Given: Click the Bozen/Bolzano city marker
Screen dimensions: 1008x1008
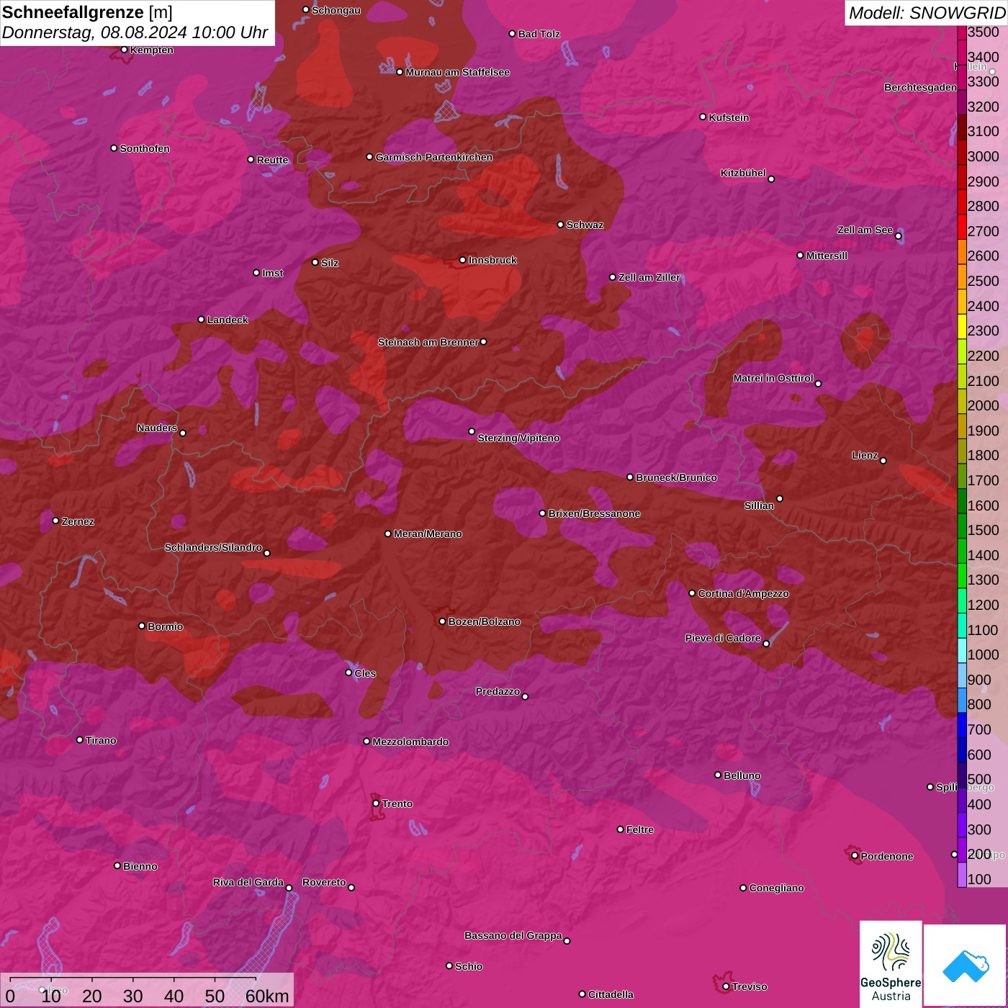Looking at the screenshot, I should pos(443,621).
